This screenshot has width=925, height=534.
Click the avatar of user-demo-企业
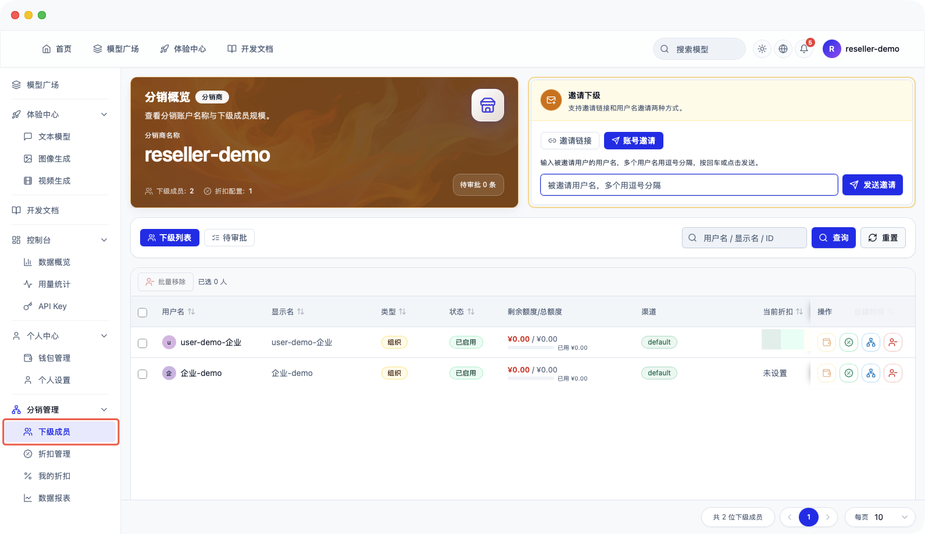click(169, 342)
